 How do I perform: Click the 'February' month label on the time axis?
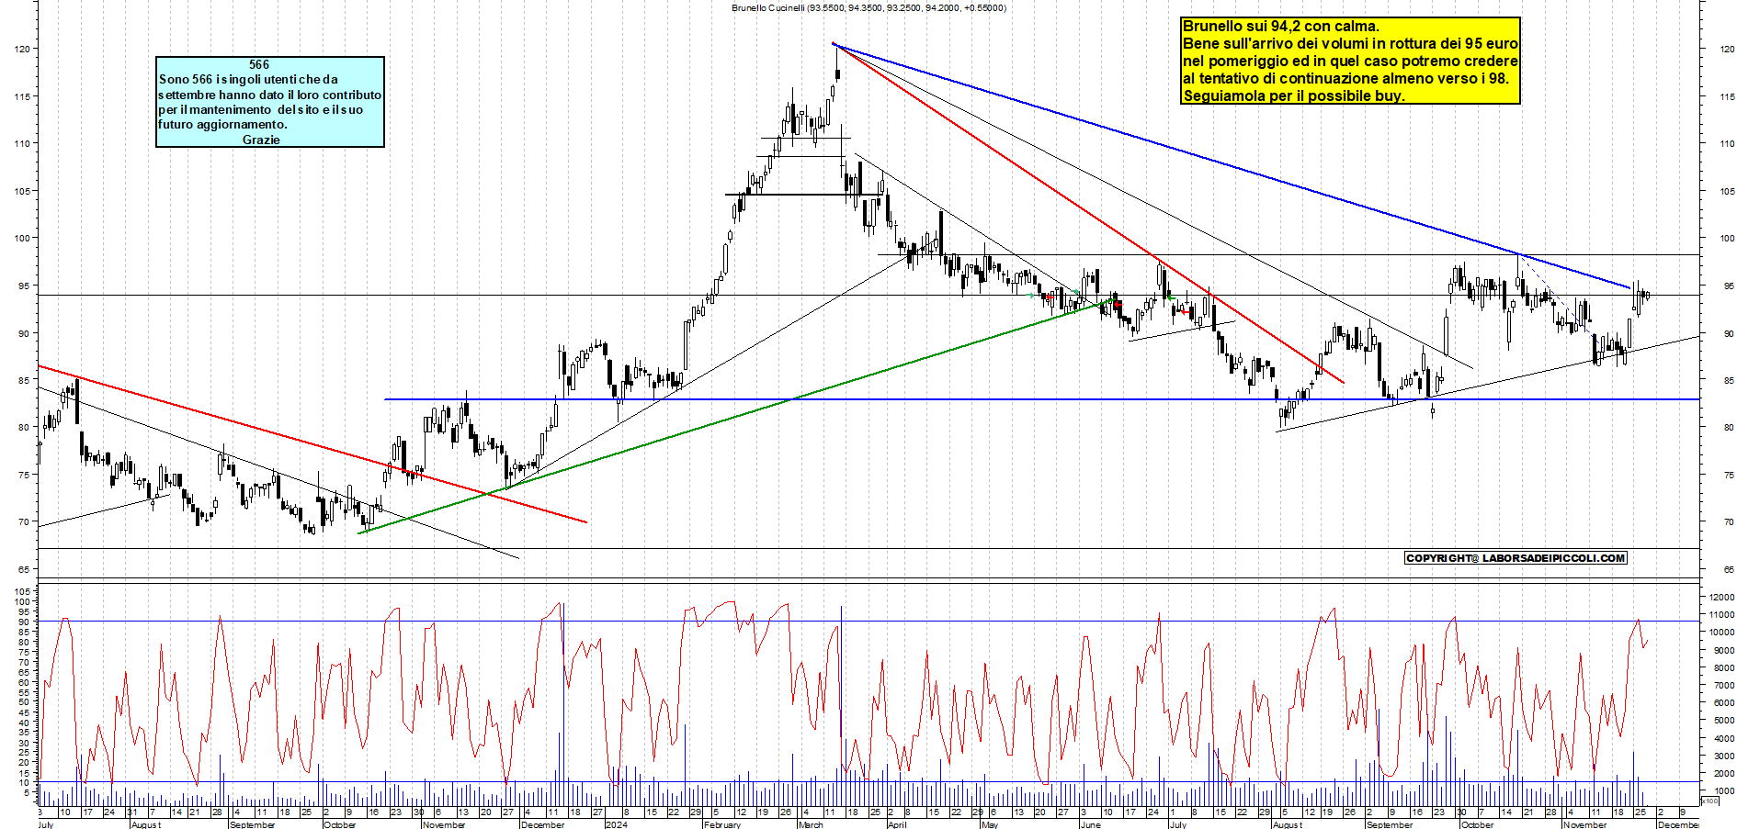tap(721, 824)
